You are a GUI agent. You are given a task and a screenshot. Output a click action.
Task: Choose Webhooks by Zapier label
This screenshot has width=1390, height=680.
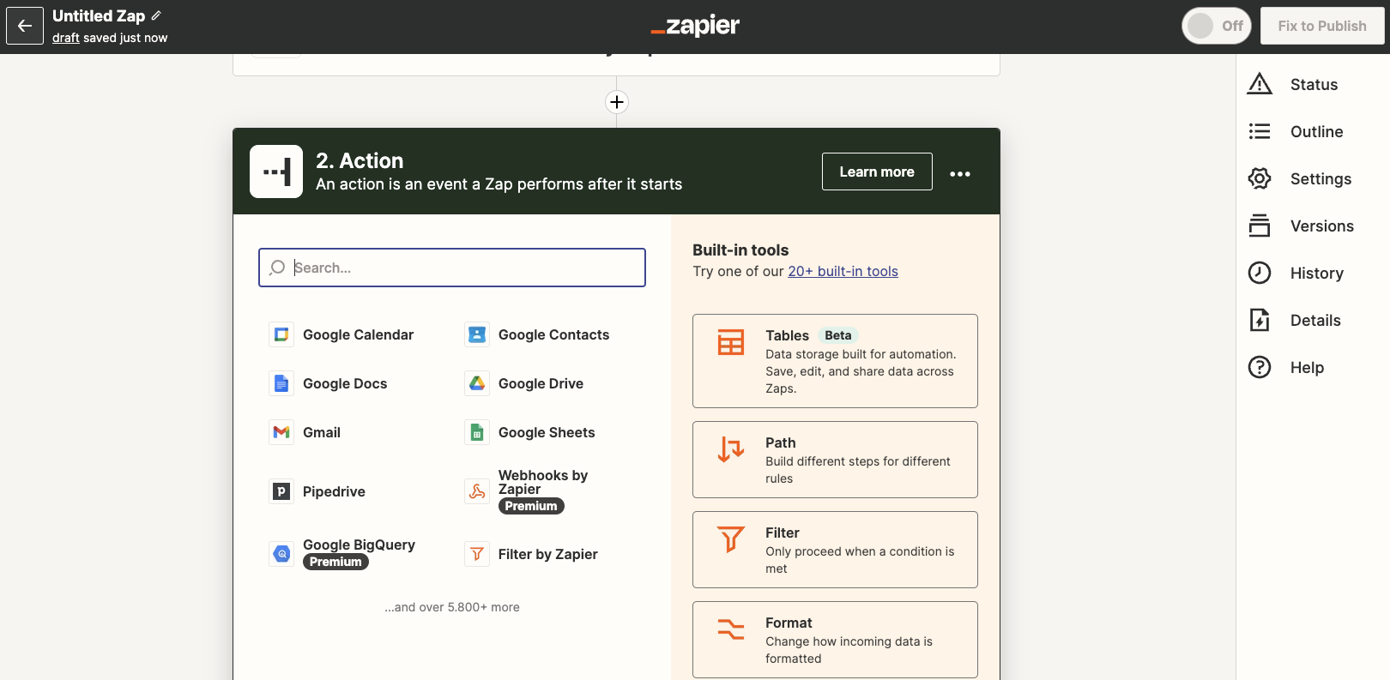click(x=543, y=482)
